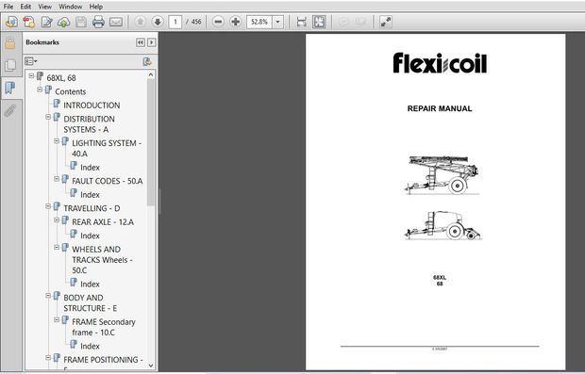Image resolution: width=585 pixels, height=374 pixels.
Task: Collapse TRAVELLING - D node
Action: 48,206
